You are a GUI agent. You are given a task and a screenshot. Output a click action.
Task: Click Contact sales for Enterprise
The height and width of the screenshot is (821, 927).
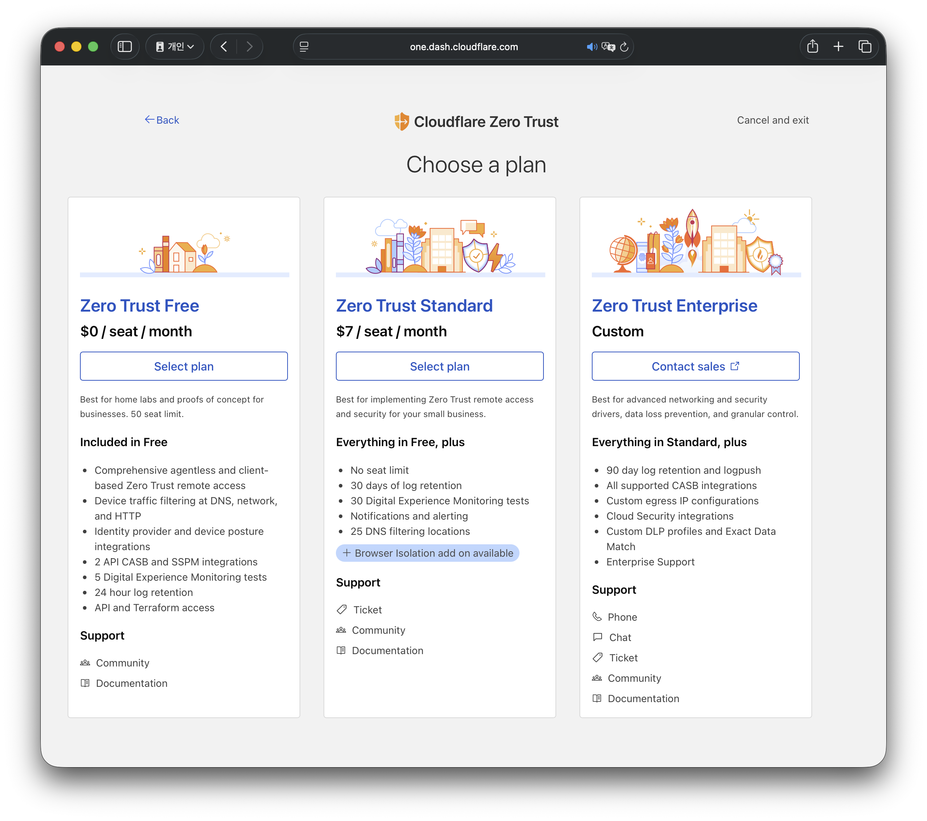[x=695, y=366]
